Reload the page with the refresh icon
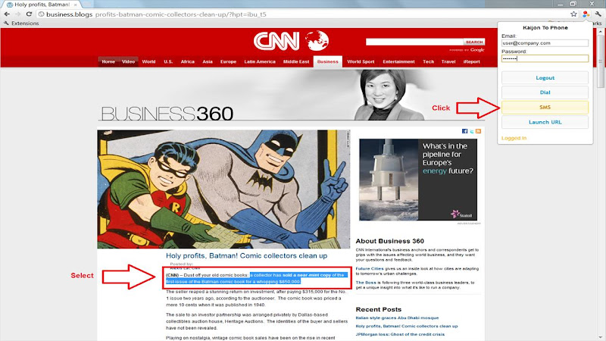 [x=29, y=14]
